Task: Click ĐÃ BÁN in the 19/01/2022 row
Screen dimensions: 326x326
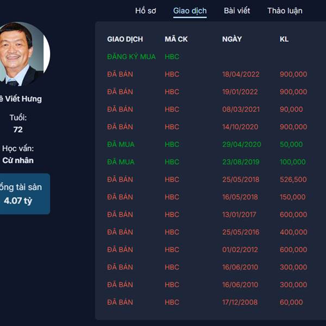Action: (x=120, y=92)
